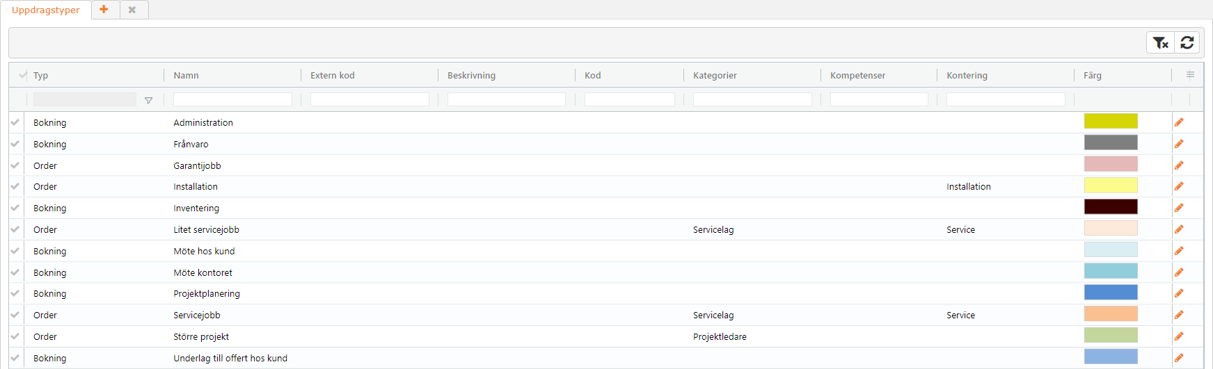Clear all filters with funnel-x icon
Image resolution: width=1213 pixels, height=369 pixels.
click(1161, 42)
